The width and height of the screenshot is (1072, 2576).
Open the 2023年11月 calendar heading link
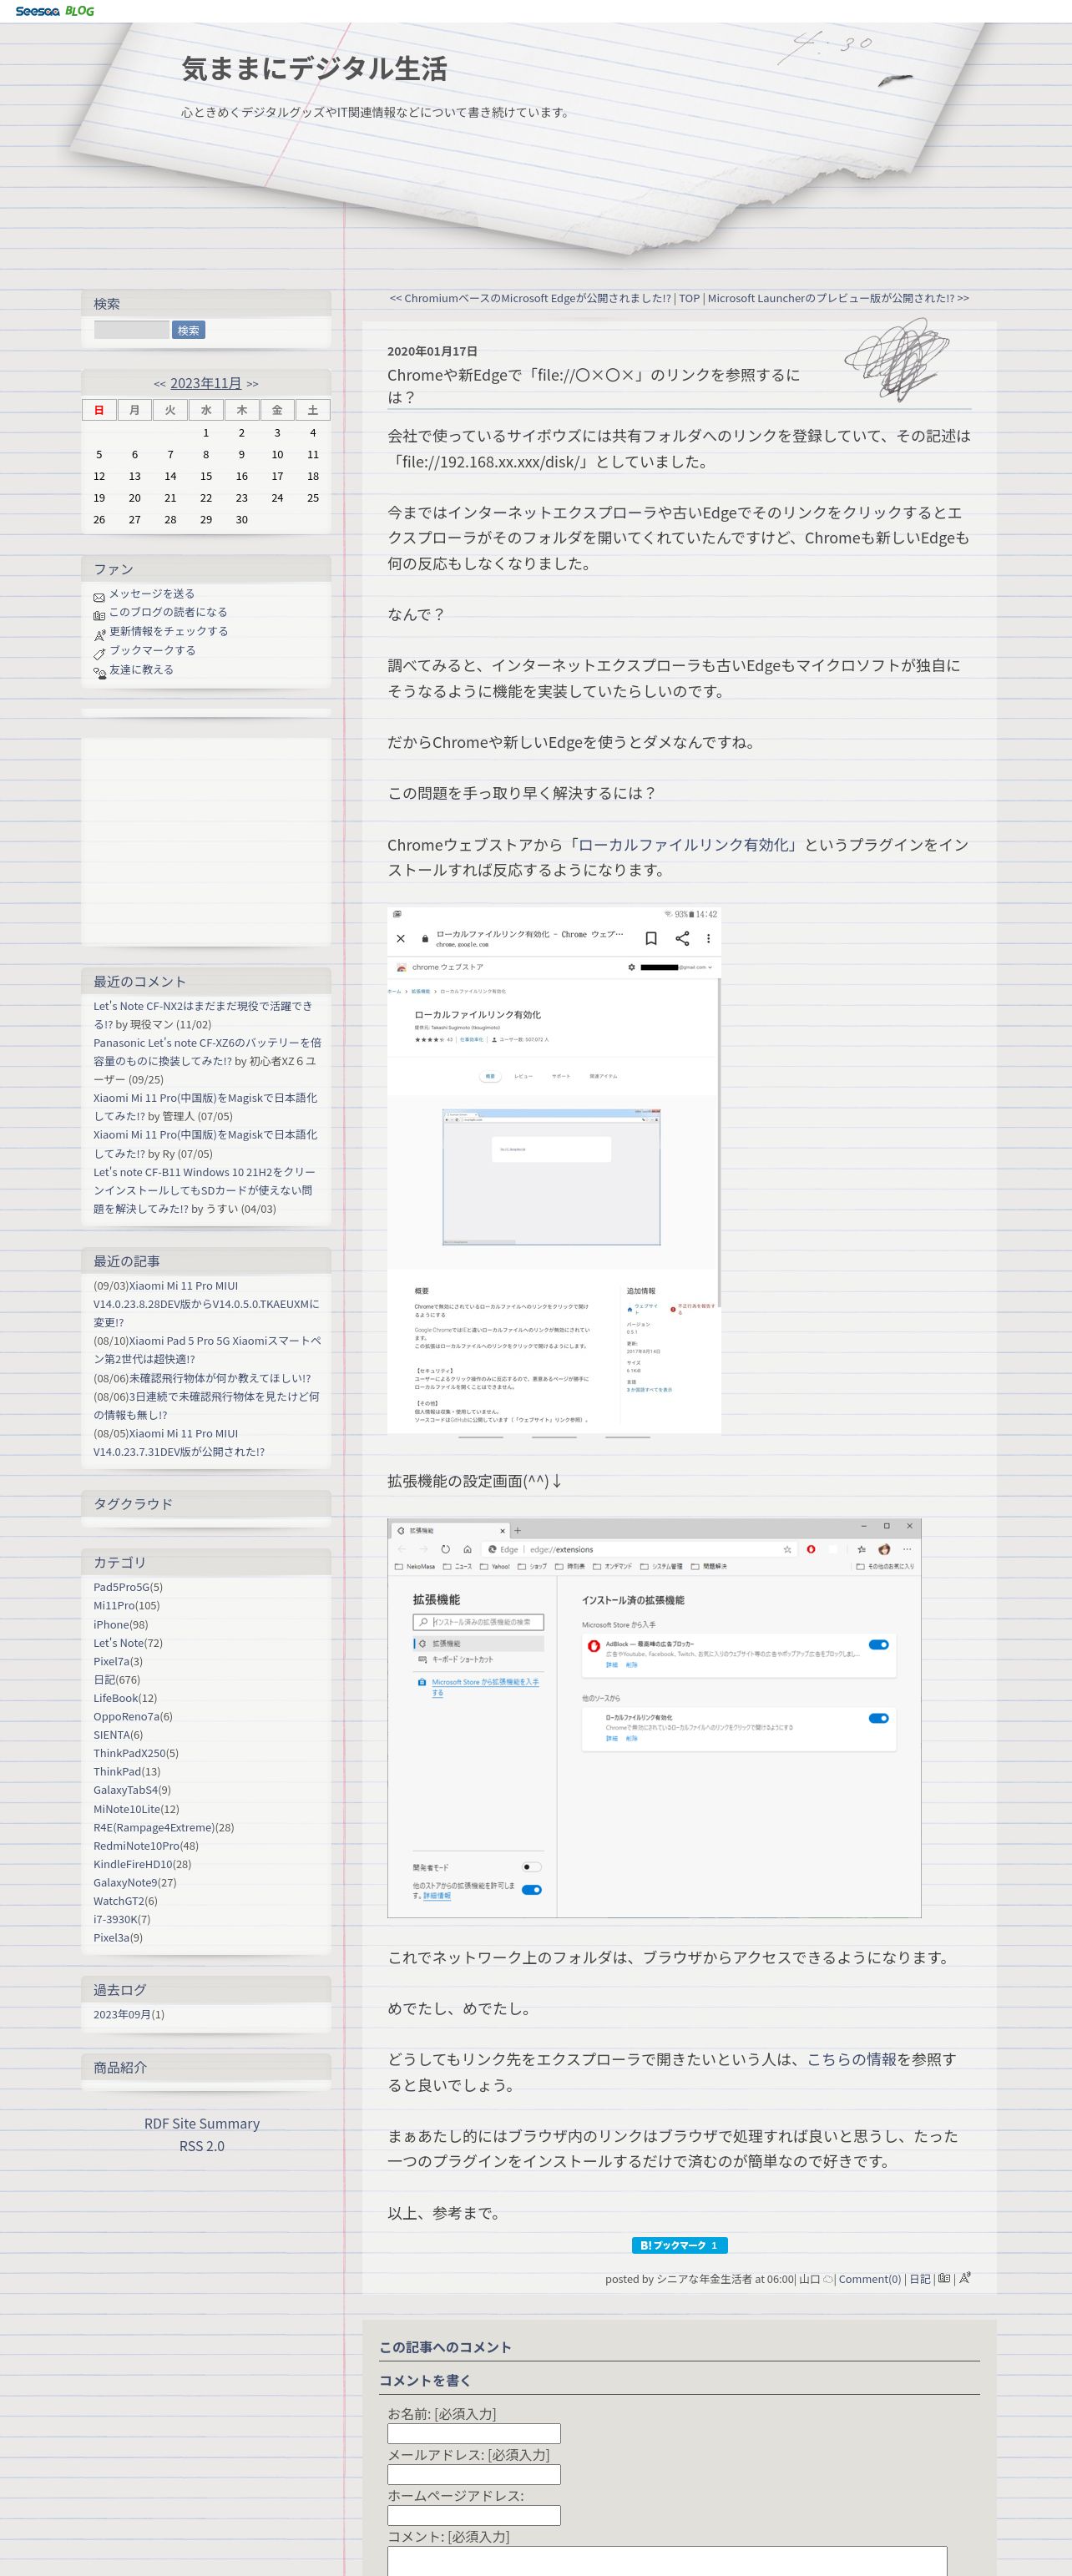point(205,383)
